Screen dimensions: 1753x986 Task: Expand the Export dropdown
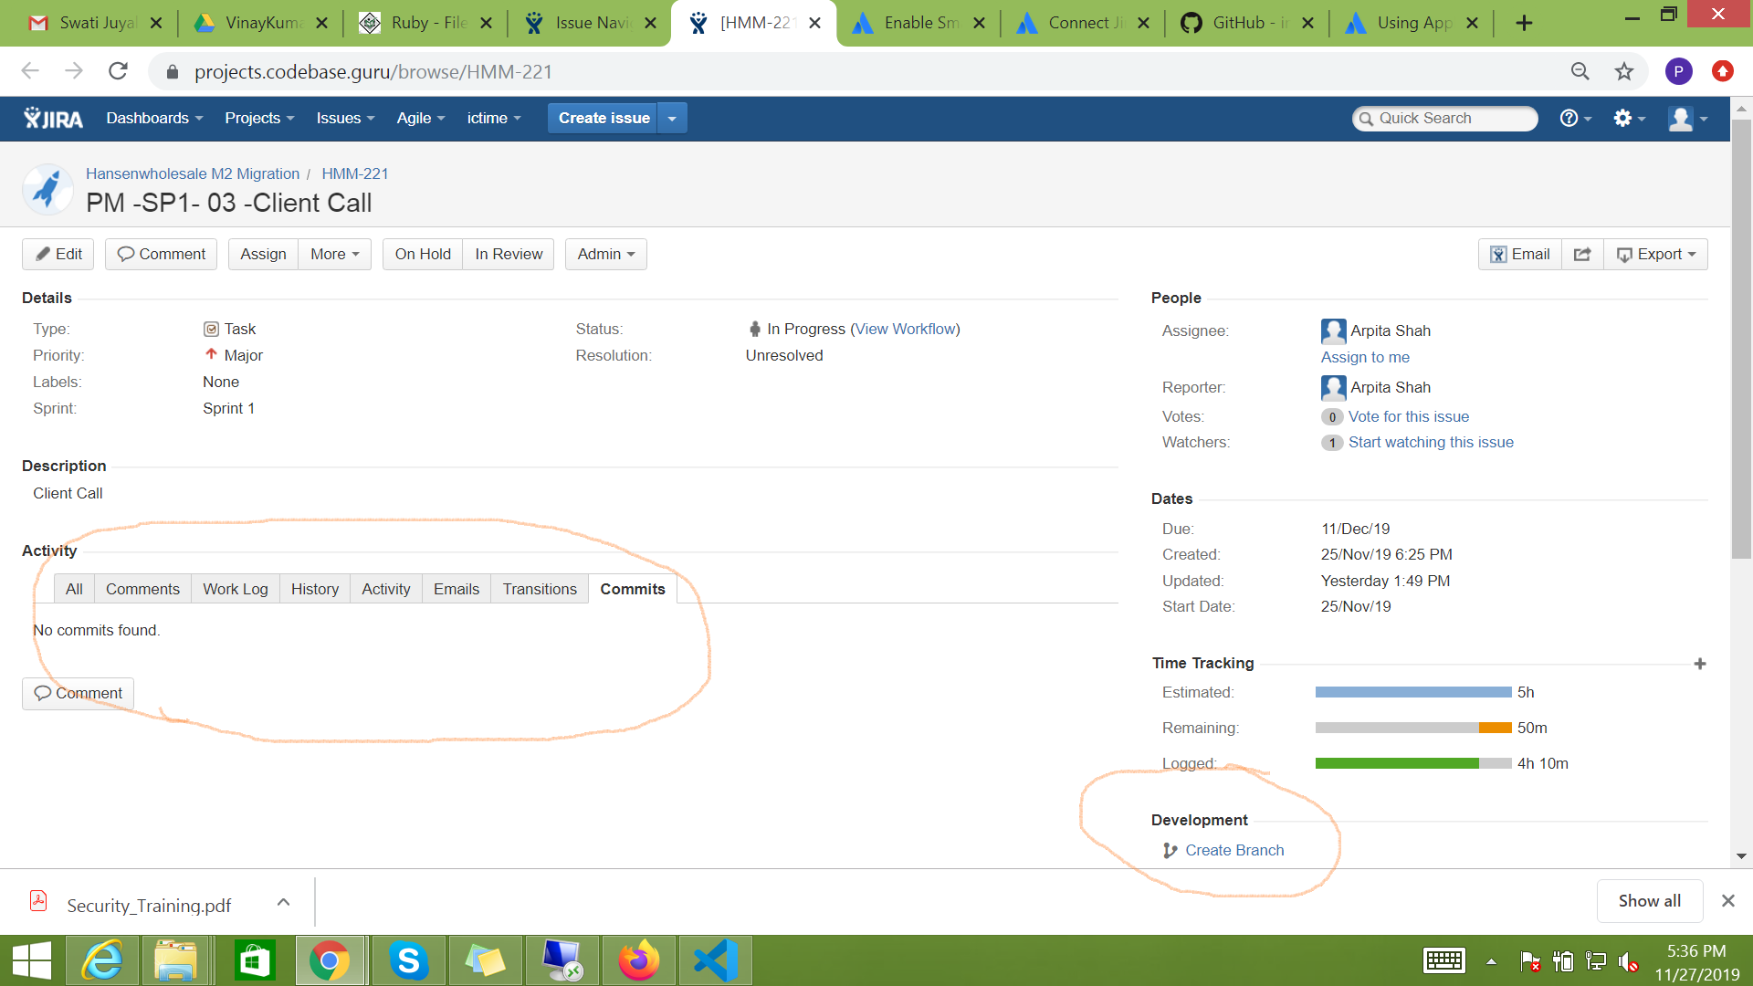pyautogui.click(x=1655, y=254)
